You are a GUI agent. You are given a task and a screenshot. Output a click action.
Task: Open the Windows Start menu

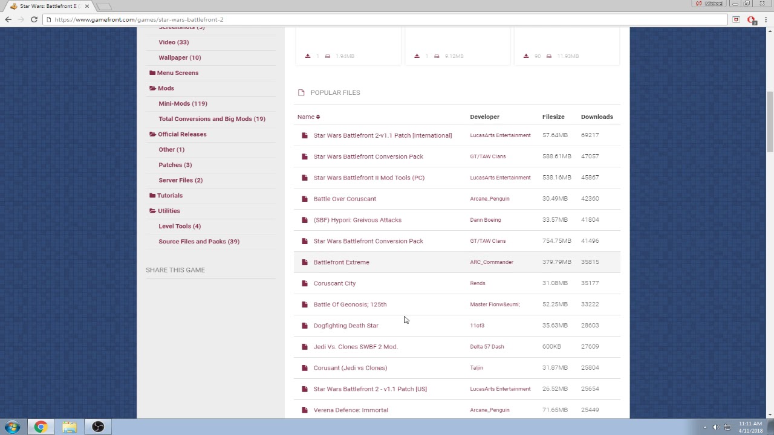[13, 427]
